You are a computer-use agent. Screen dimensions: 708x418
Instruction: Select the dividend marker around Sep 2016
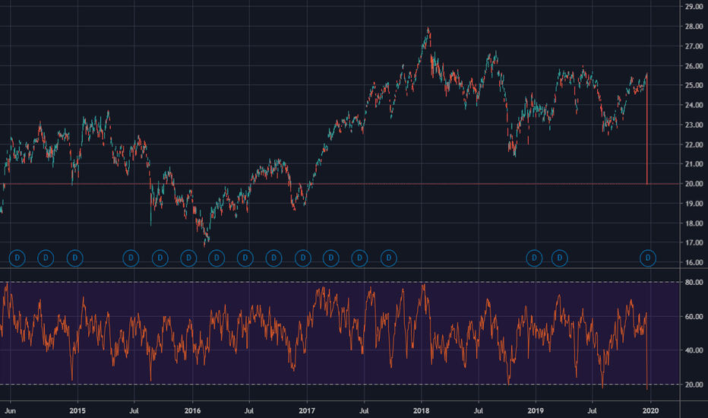273,258
